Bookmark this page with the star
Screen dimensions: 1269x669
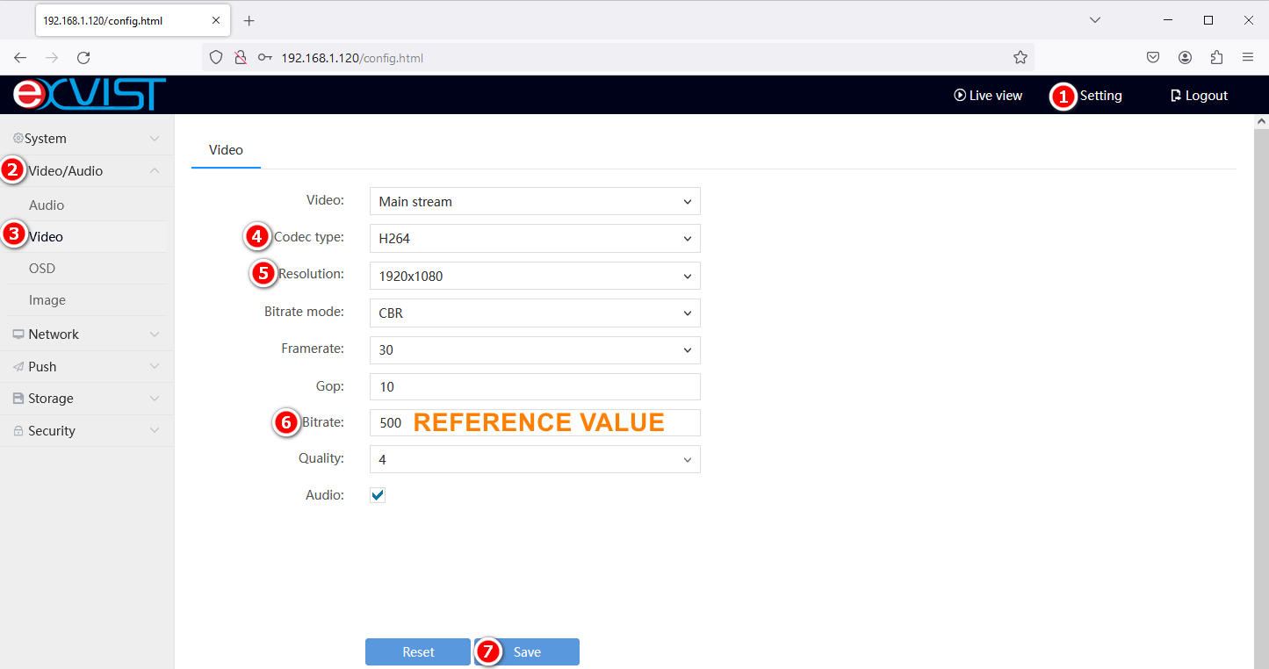point(1020,58)
